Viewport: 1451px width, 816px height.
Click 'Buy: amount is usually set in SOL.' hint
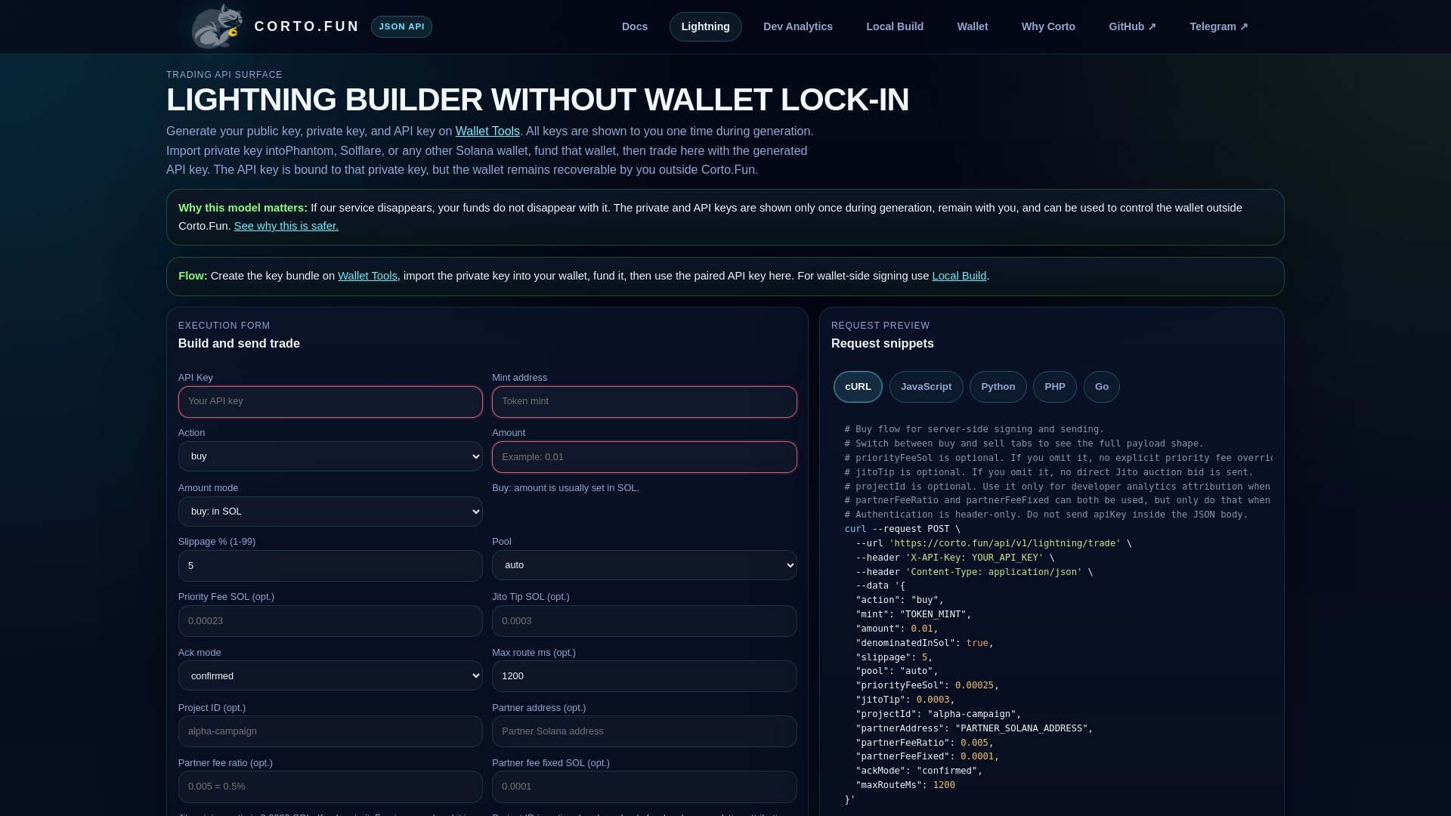tap(565, 488)
